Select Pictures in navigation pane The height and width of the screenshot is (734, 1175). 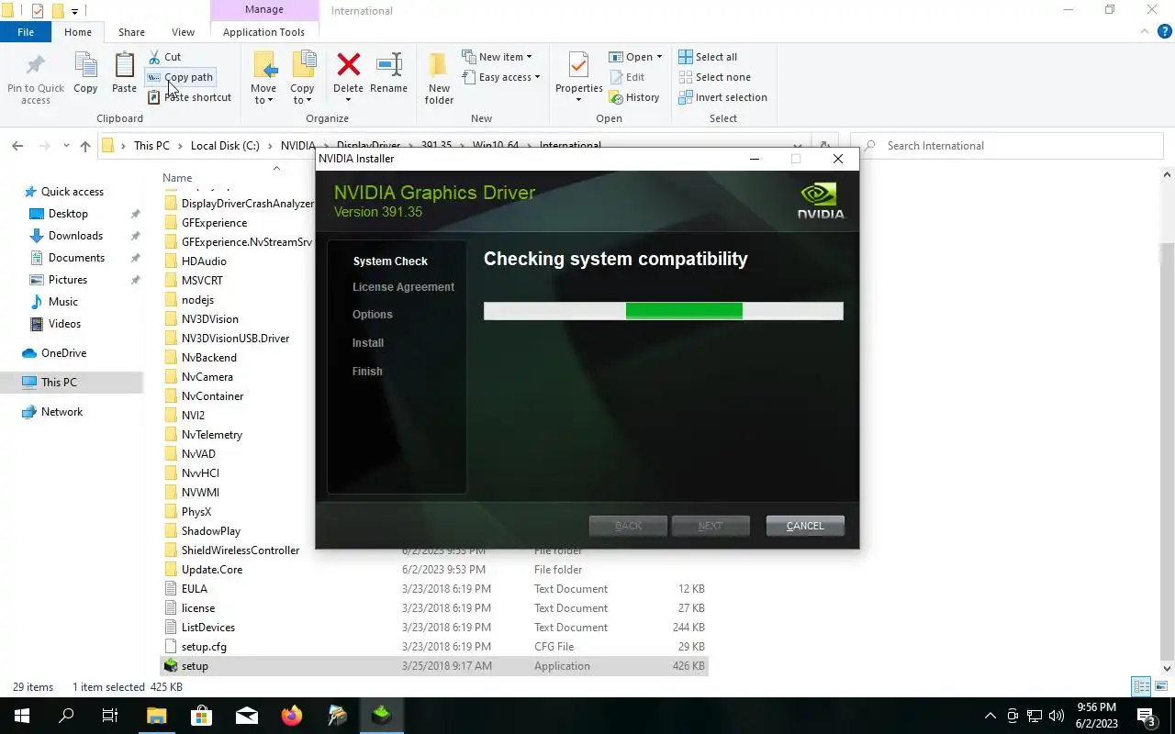point(68,280)
